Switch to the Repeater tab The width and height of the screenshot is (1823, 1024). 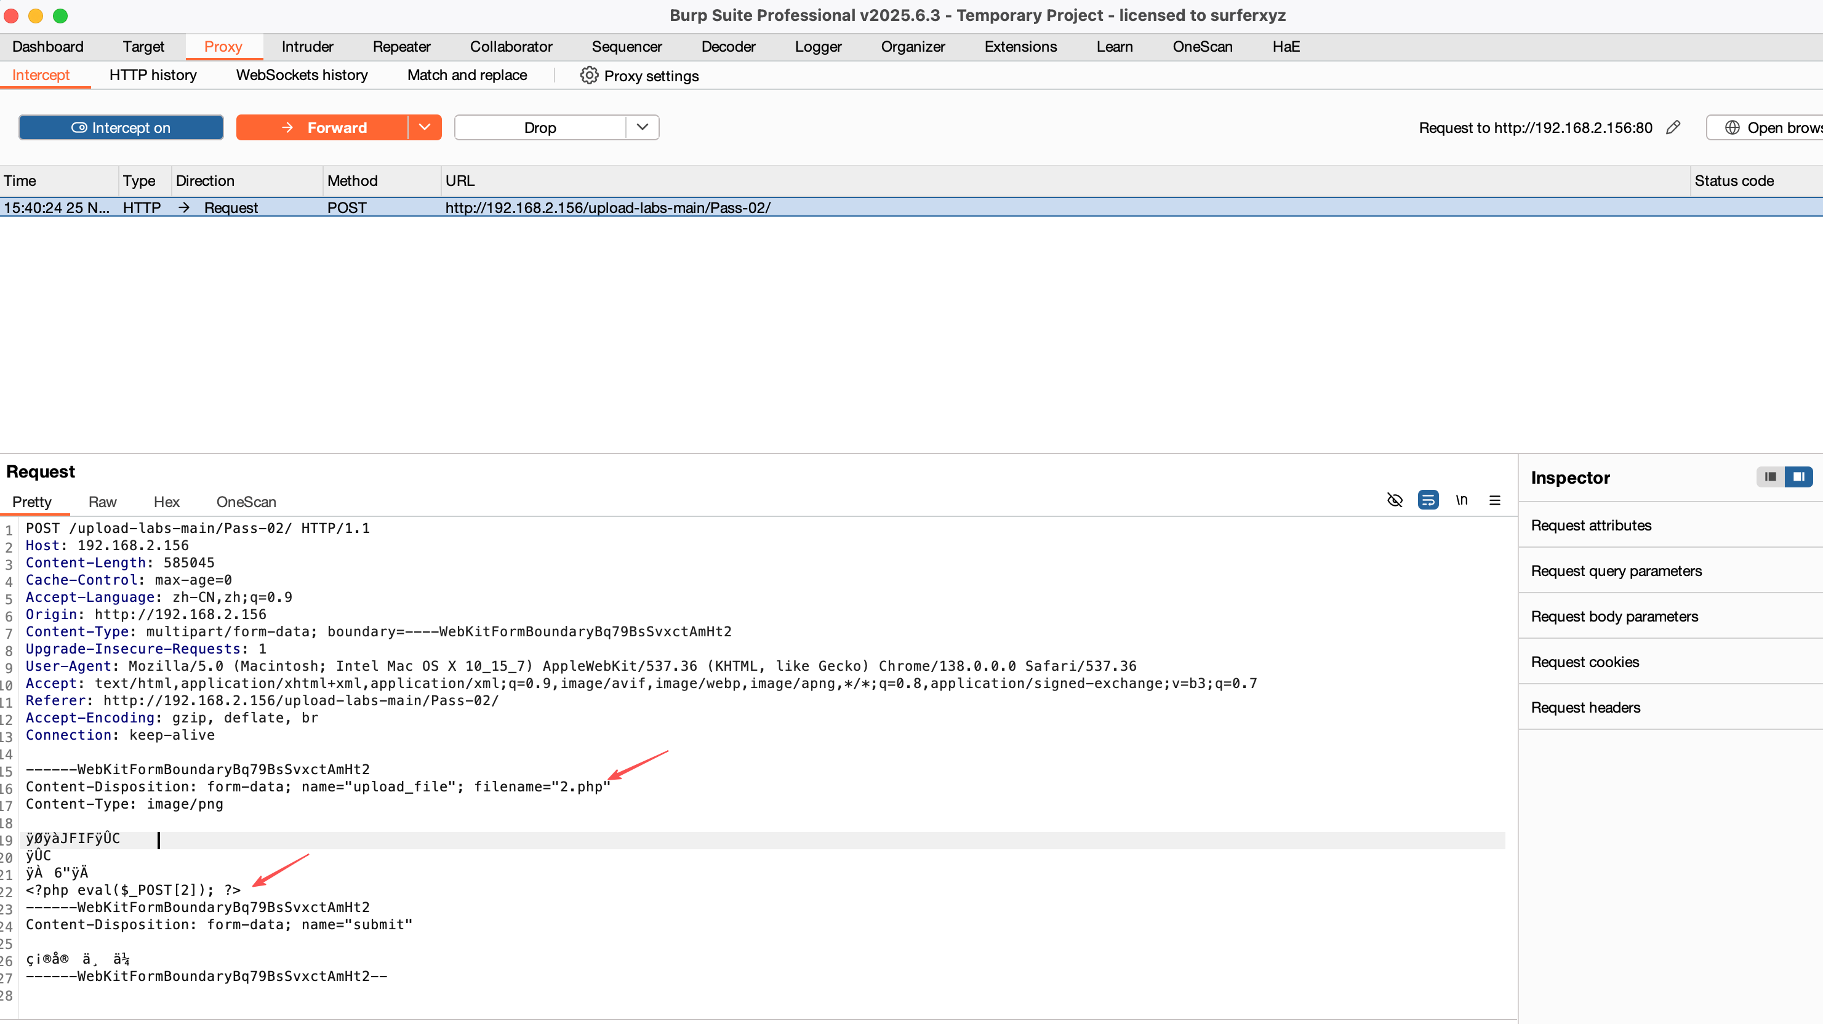pos(401,47)
